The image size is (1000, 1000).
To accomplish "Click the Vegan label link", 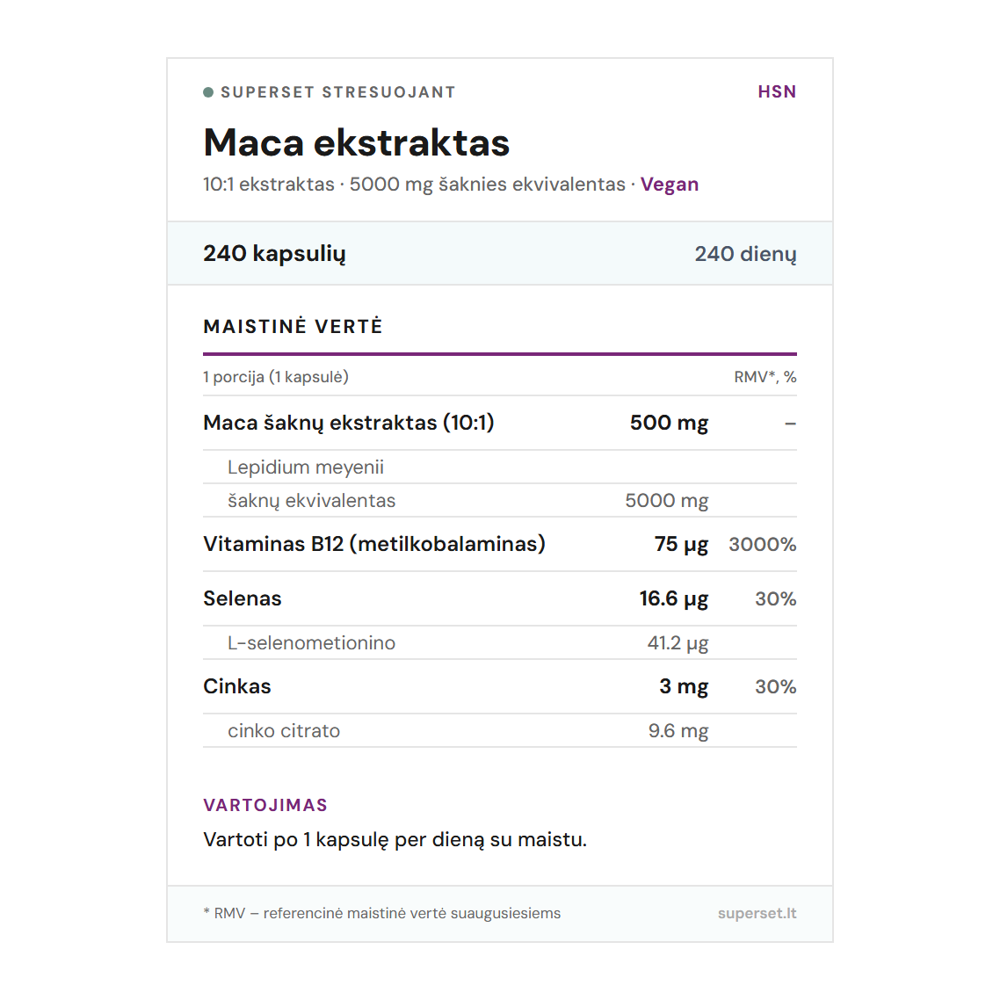I will pyautogui.click(x=669, y=185).
